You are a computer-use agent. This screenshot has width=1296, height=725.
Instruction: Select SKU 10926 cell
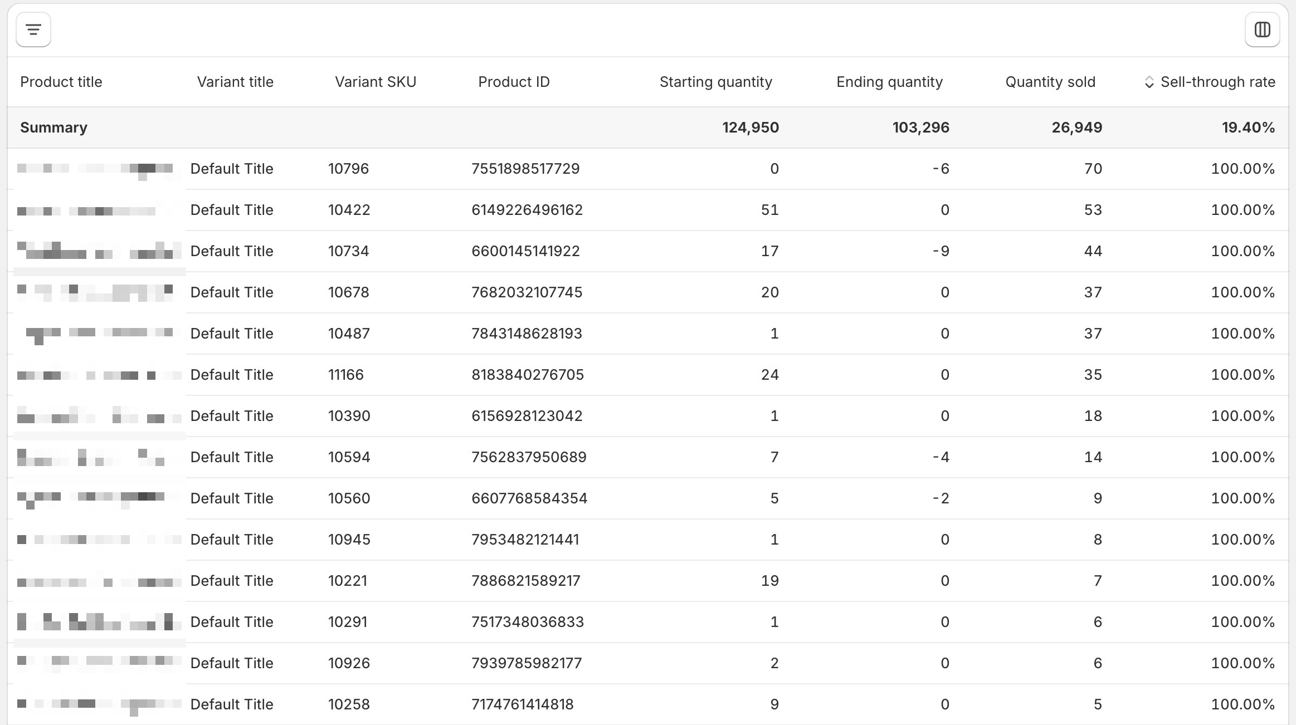(x=349, y=663)
